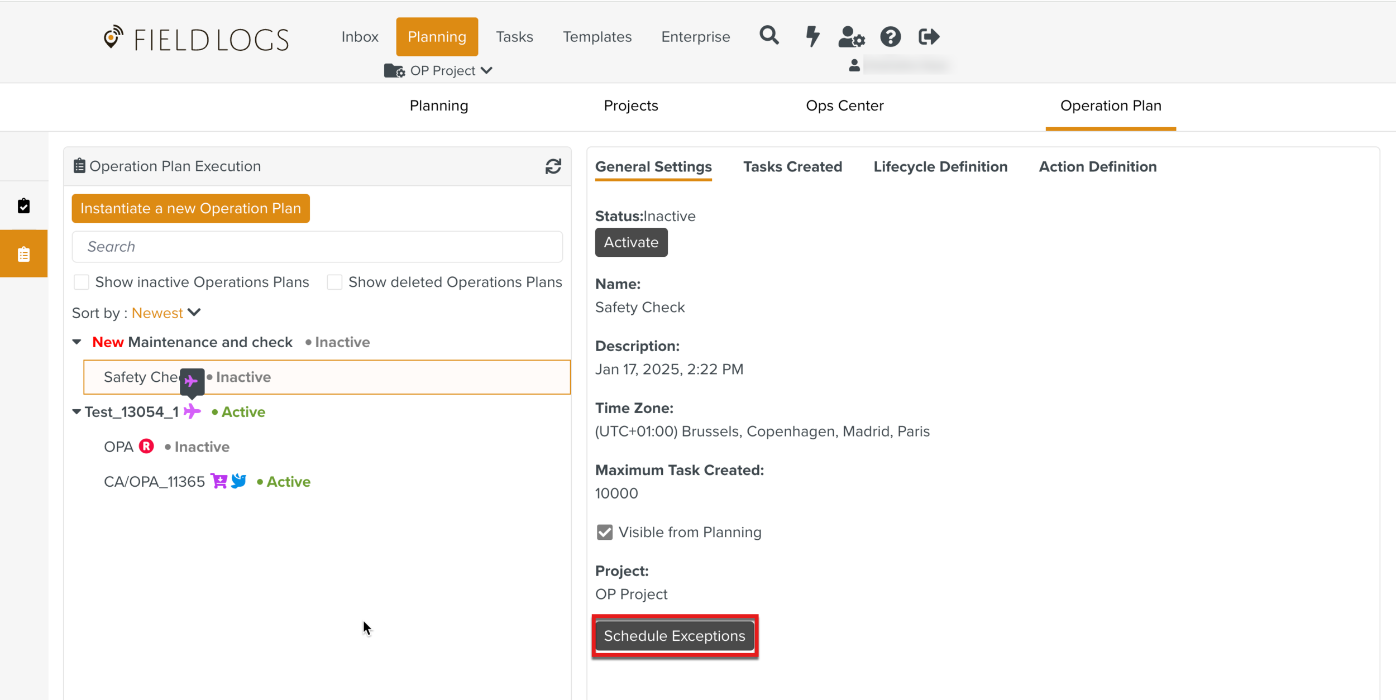Click Instantiate a new Operation Plan
The width and height of the screenshot is (1396, 700).
coord(190,208)
